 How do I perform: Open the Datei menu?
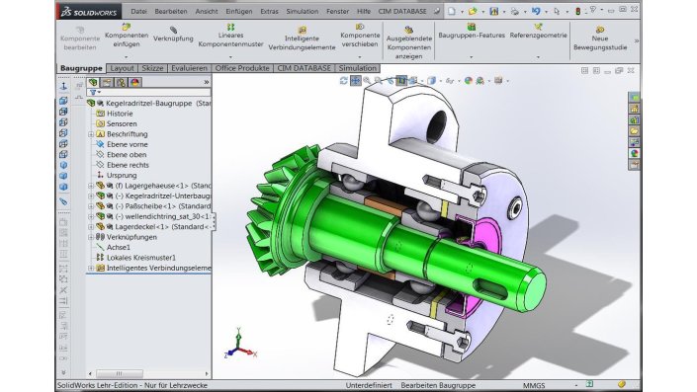click(x=138, y=11)
